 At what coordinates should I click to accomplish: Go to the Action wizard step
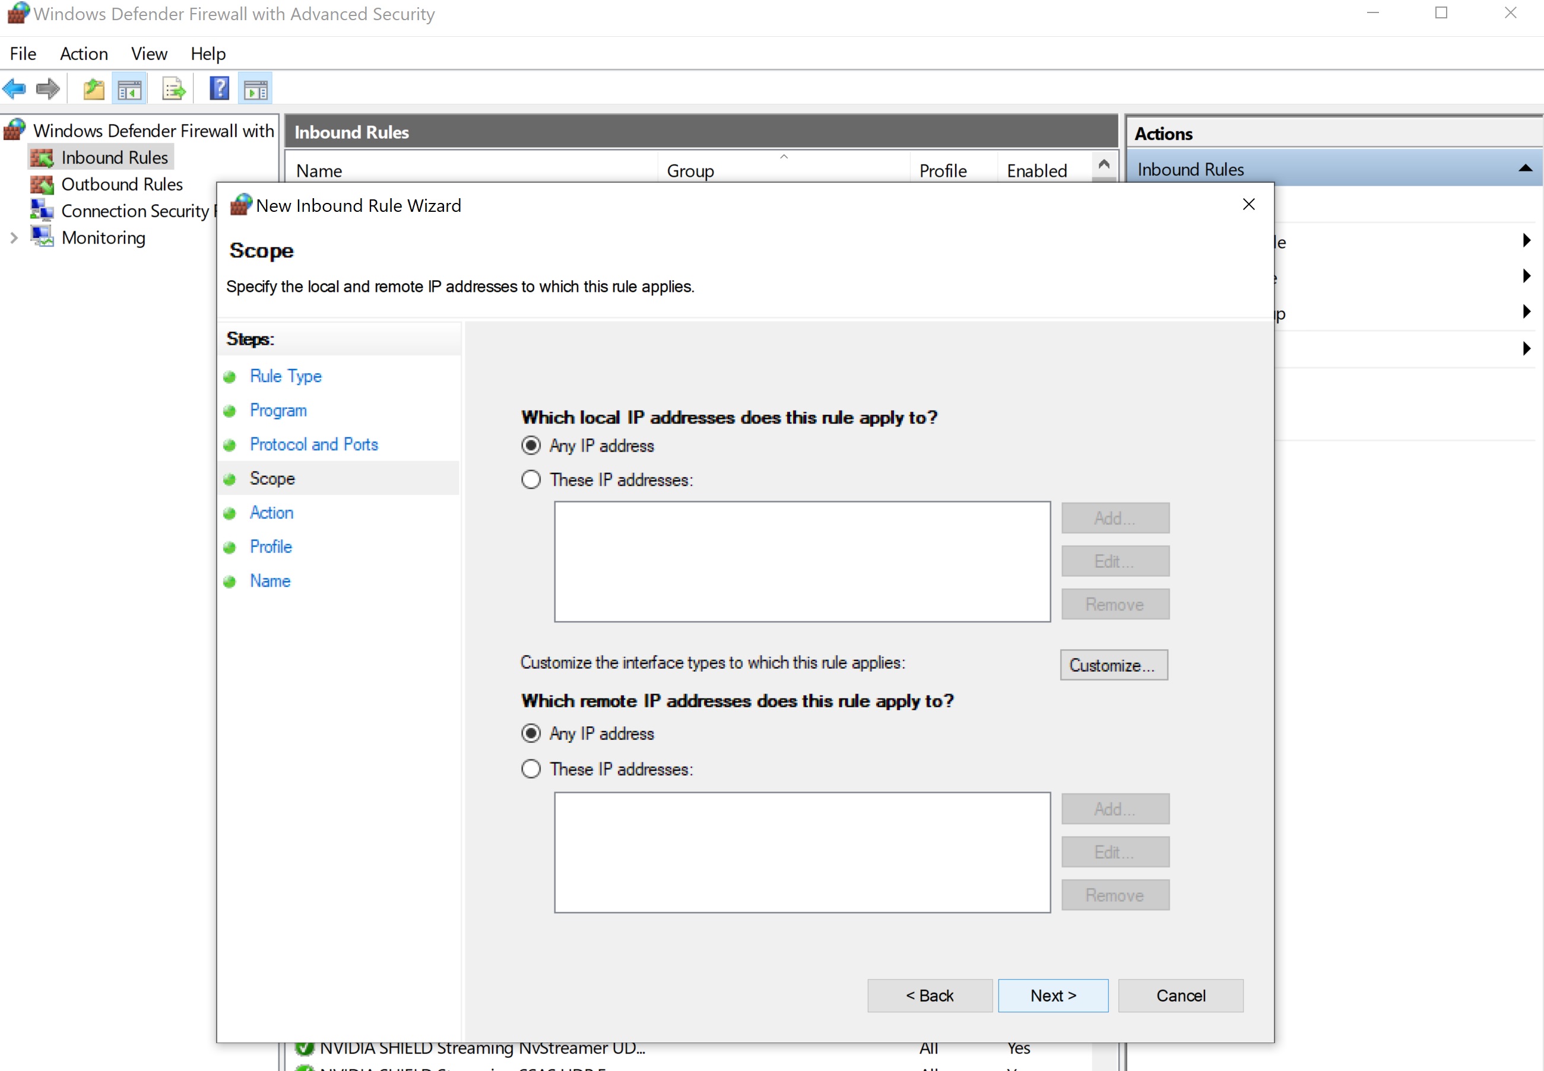tap(271, 513)
